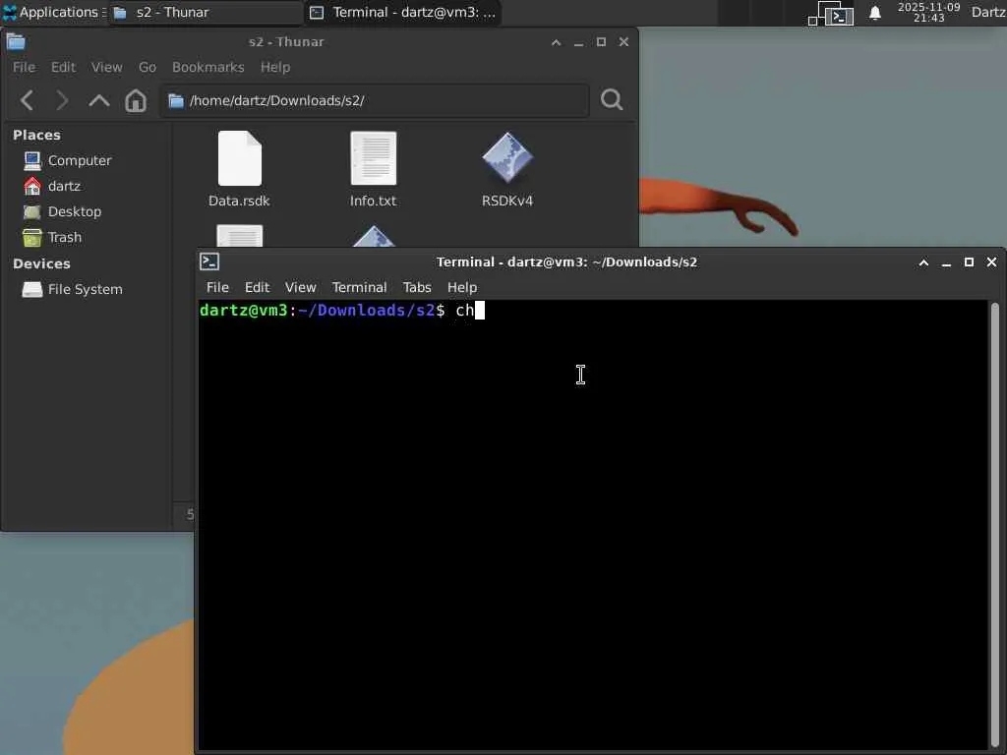Screen dimensions: 1007x755
Task: Select the Data.rsdk file icon
Action: (240, 158)
